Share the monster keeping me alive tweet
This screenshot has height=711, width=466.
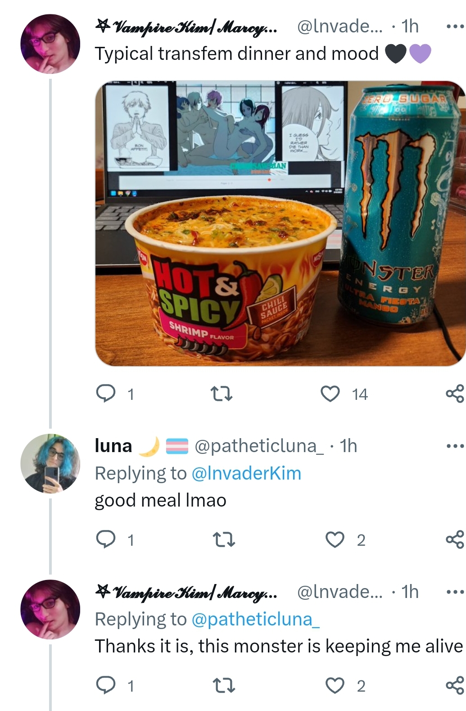tap(455, 685)
